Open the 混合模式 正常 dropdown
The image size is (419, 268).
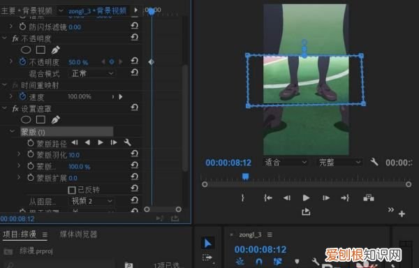(x=92, y=73)
